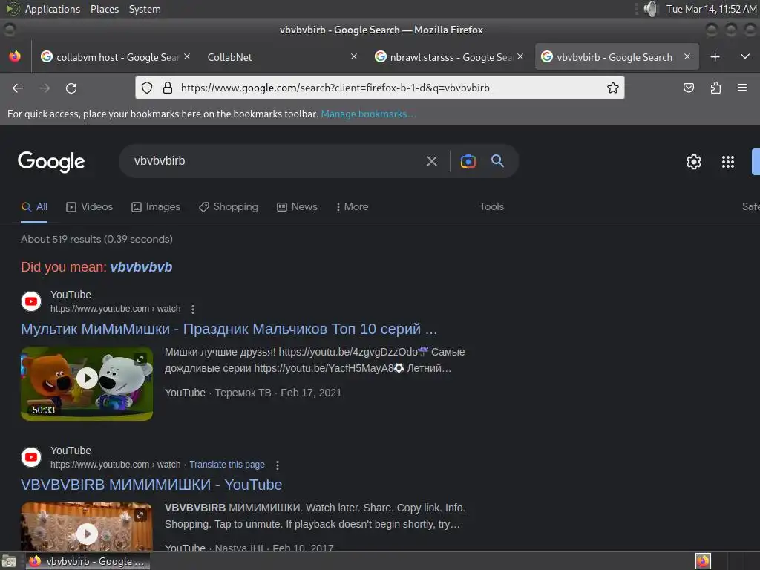Switch to Shopping results
Image resolution: width=760 pixels, height=570 pixels.
229,207
